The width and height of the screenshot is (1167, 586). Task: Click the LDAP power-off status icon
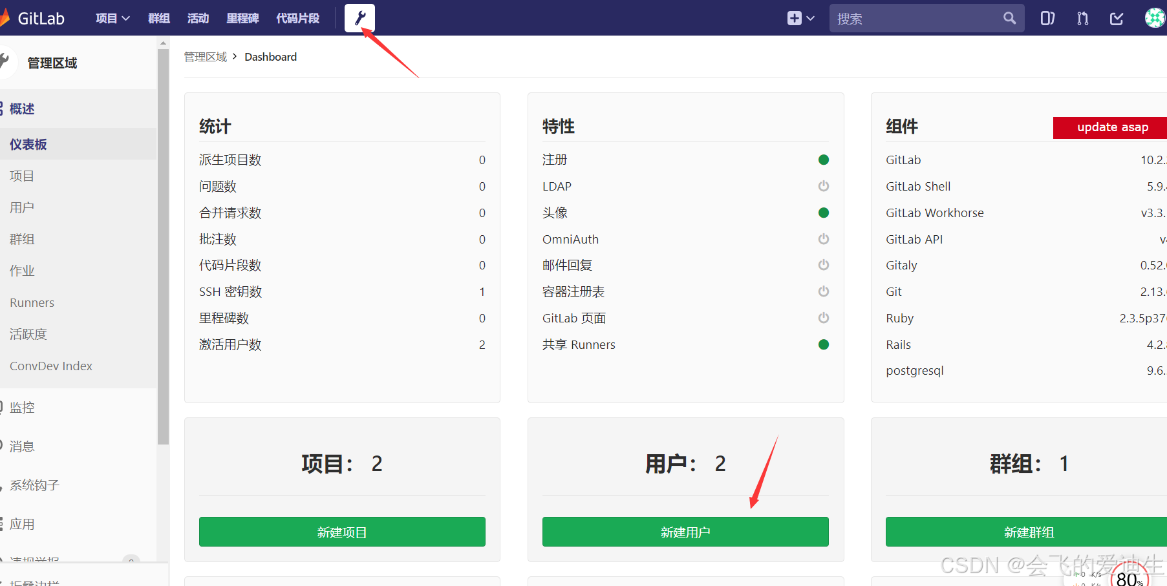[824, 186]
